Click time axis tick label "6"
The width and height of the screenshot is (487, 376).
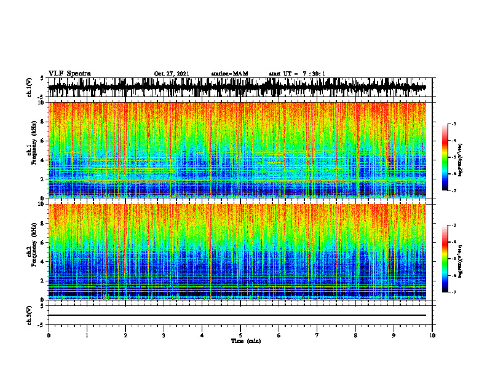pyautogui.click(x=279, y=335)
